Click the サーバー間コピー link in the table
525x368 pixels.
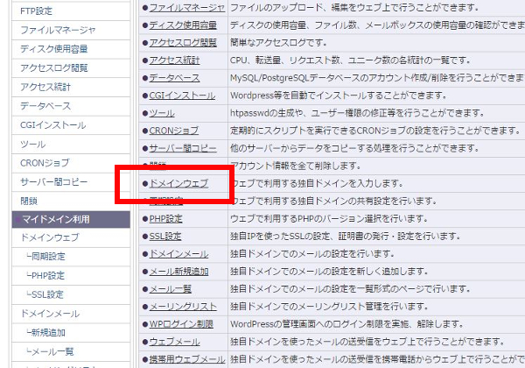point(182,148)
